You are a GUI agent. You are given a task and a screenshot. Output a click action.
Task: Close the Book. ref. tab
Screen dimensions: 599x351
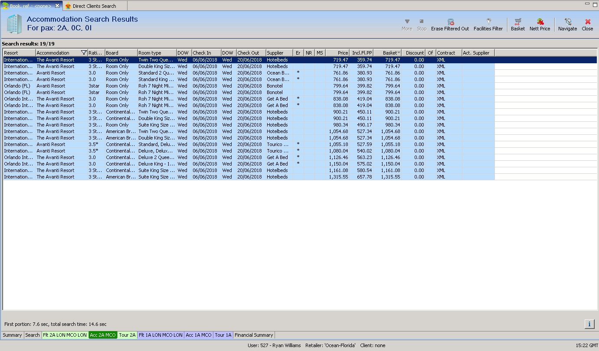pos(57,6)
